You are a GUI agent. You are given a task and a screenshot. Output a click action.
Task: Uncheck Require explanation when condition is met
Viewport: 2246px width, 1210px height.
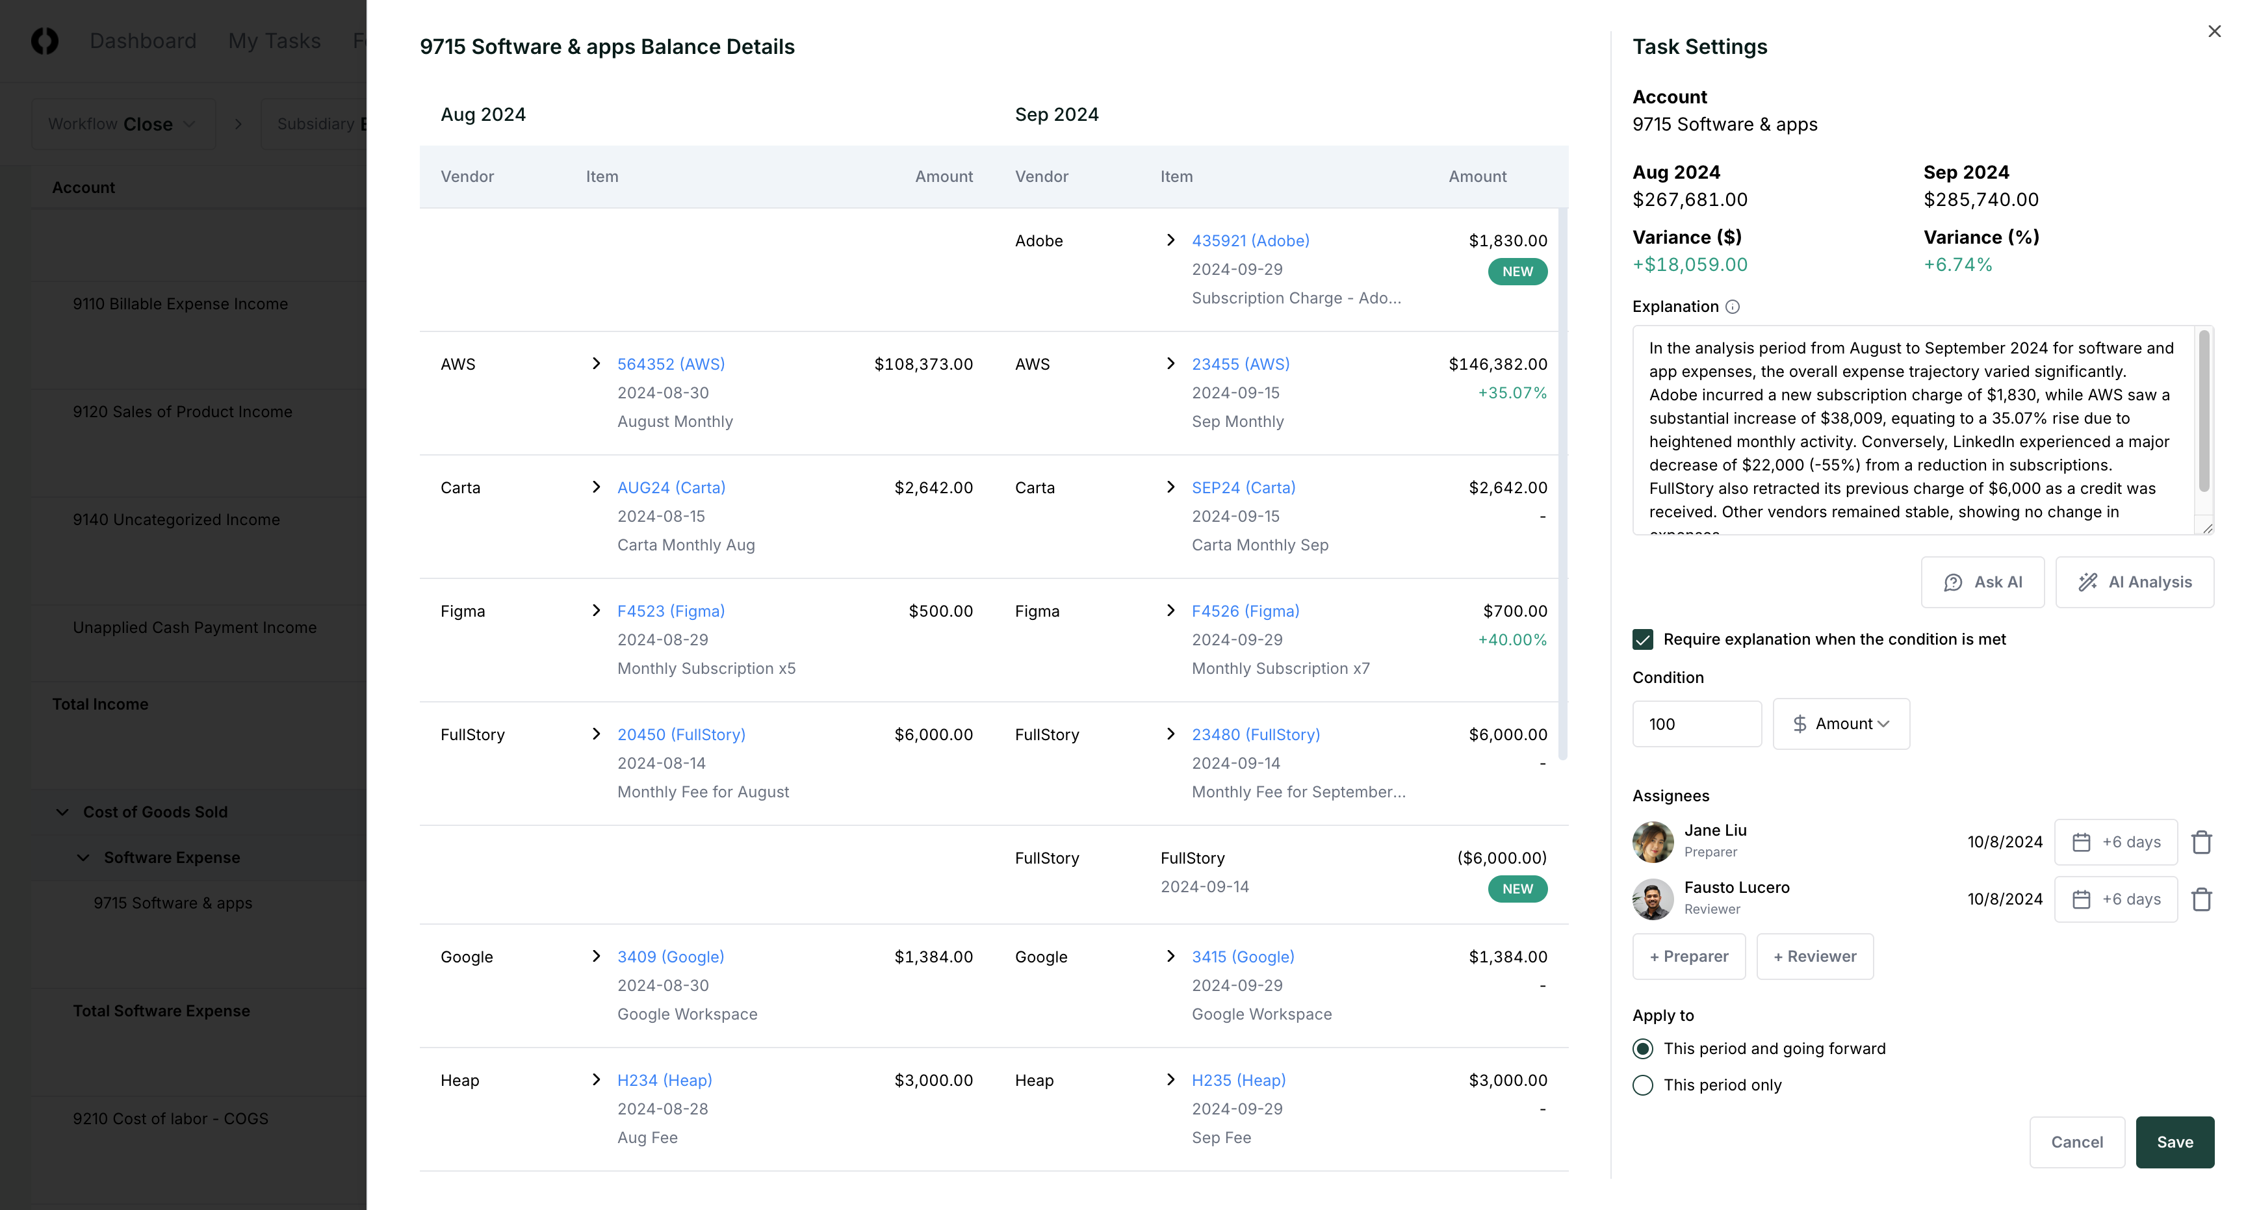click(x=1643, y=639)
